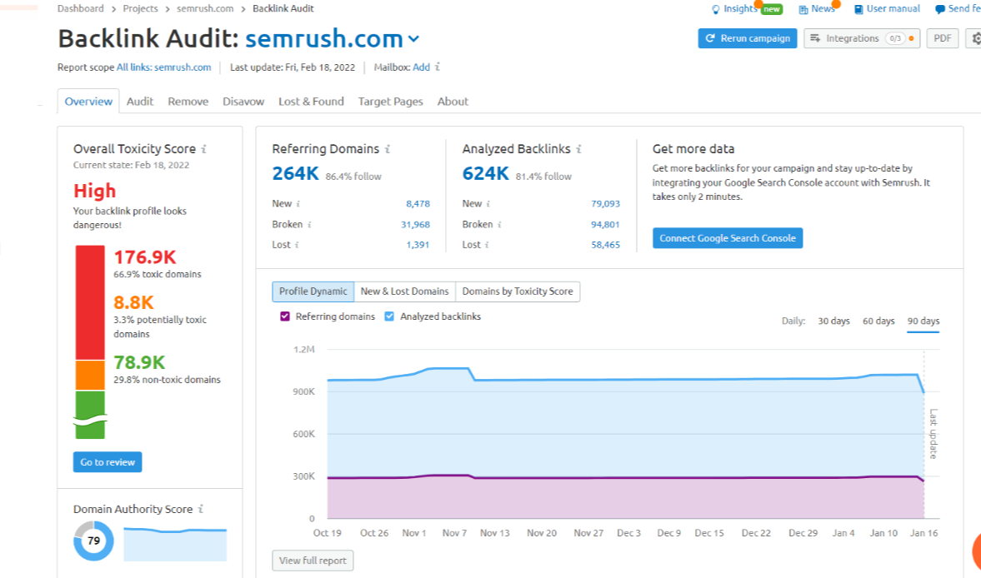
Task: Click info icon beside Domain Authority Score
Action: 201,509
